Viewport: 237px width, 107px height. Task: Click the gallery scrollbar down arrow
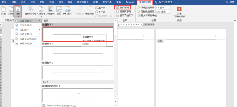tap(116, 101)
